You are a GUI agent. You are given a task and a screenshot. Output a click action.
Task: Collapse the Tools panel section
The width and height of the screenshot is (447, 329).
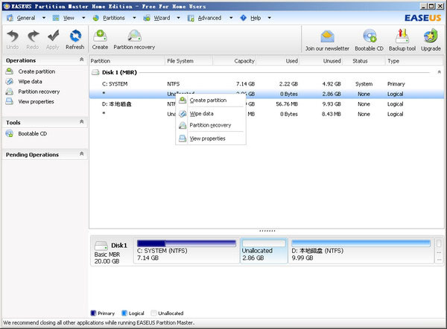click(x=82, y=122)
